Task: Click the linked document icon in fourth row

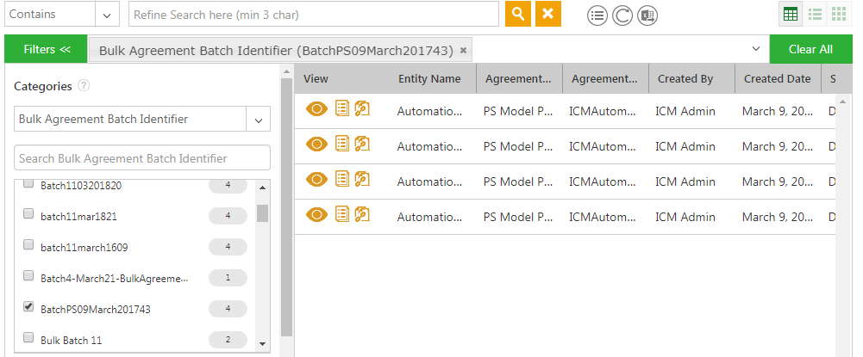Action: [x=362, y=214]
